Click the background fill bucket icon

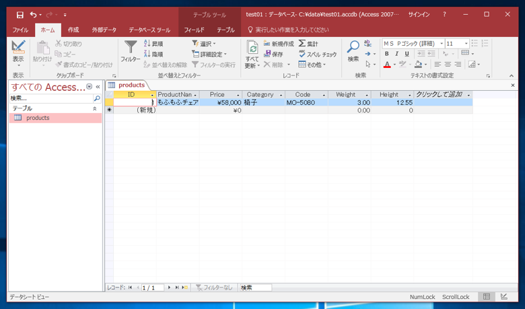(418, 64)
